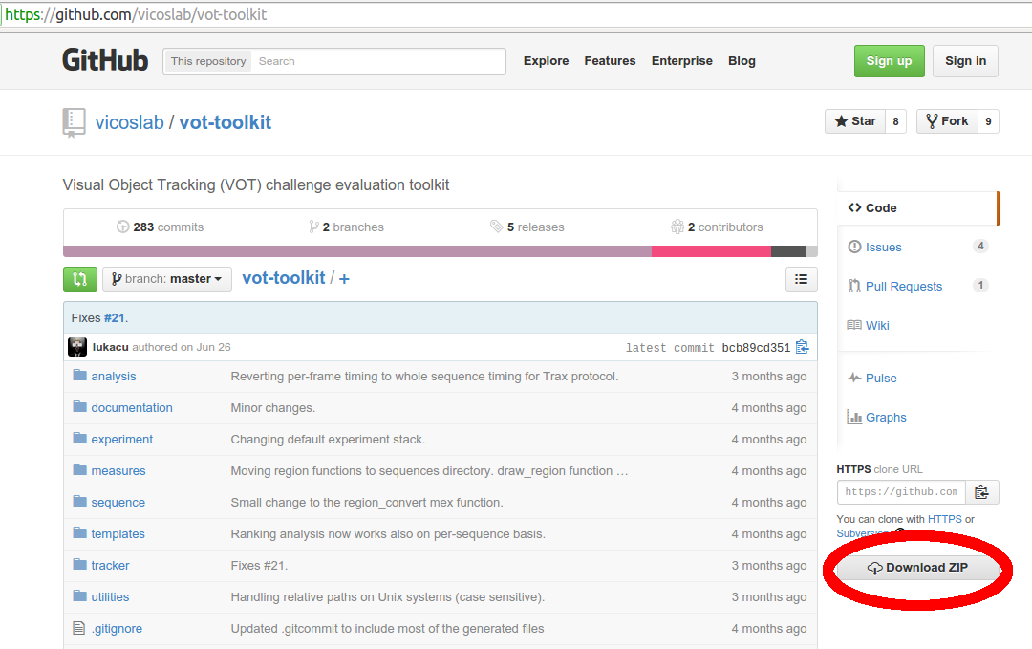Click the .gitignore file icon
This screenshot has width=1032, height=649.
pos(79,628)
